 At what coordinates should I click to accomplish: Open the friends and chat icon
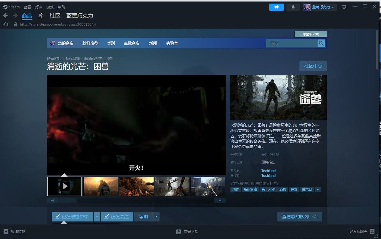(372, 232)
